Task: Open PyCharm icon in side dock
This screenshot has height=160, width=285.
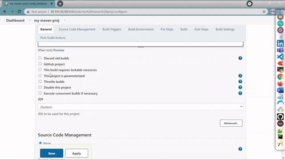Action: click(280, 137)
